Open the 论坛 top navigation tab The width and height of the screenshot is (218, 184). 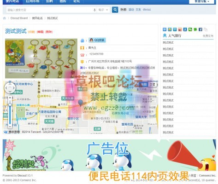77,1
